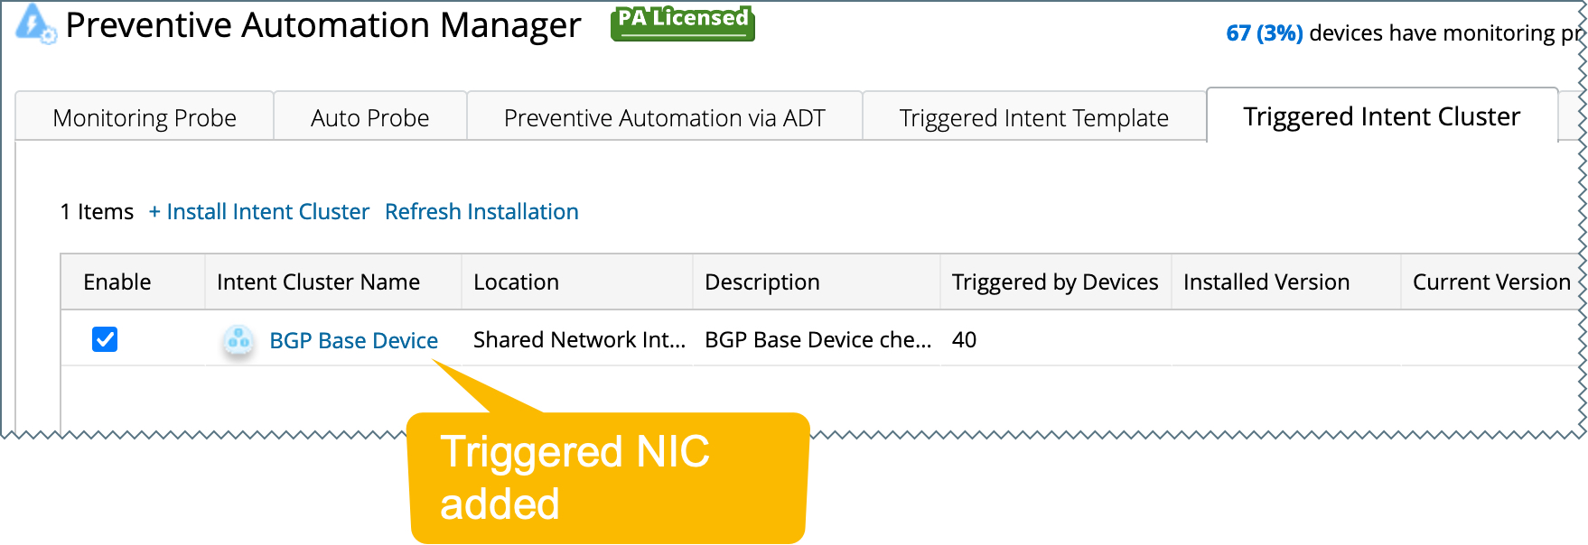
Task: Click the Location column header
Action: (x=516, y=282)
